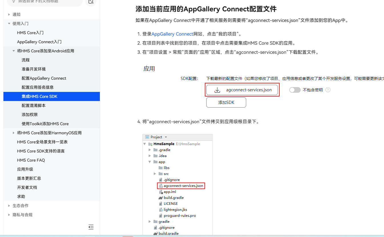The image size is (384, 237).
Task: Select the .gitignore file icon nested under app
Action: click(x=161, y=180)
